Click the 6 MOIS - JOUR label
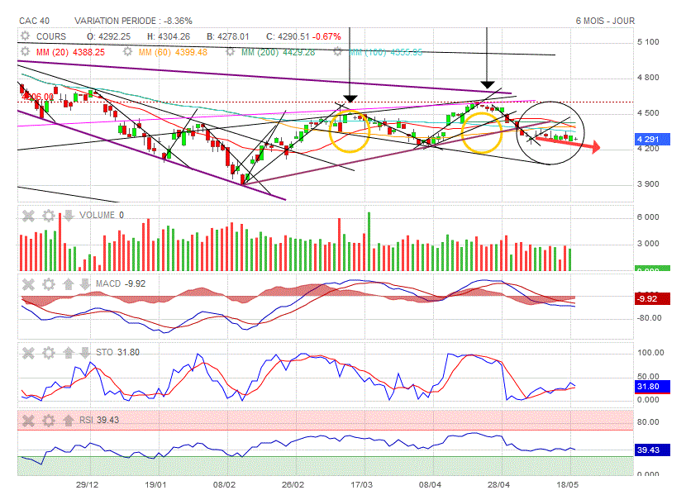 (605, 21)
